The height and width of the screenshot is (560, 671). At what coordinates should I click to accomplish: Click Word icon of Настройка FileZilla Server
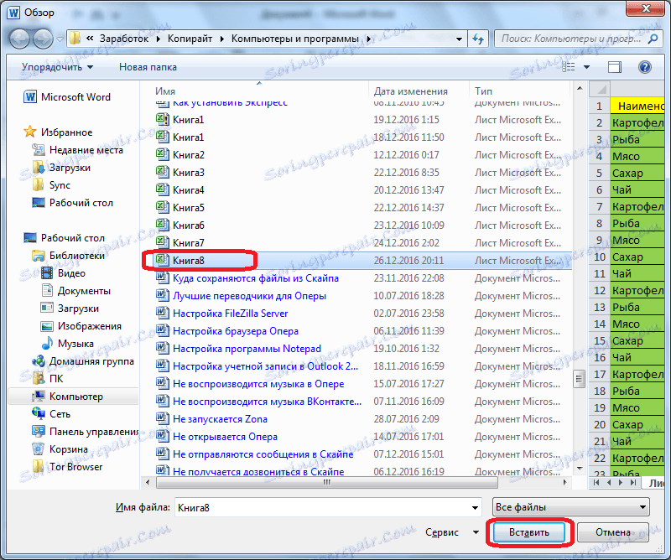coord(162,313)
